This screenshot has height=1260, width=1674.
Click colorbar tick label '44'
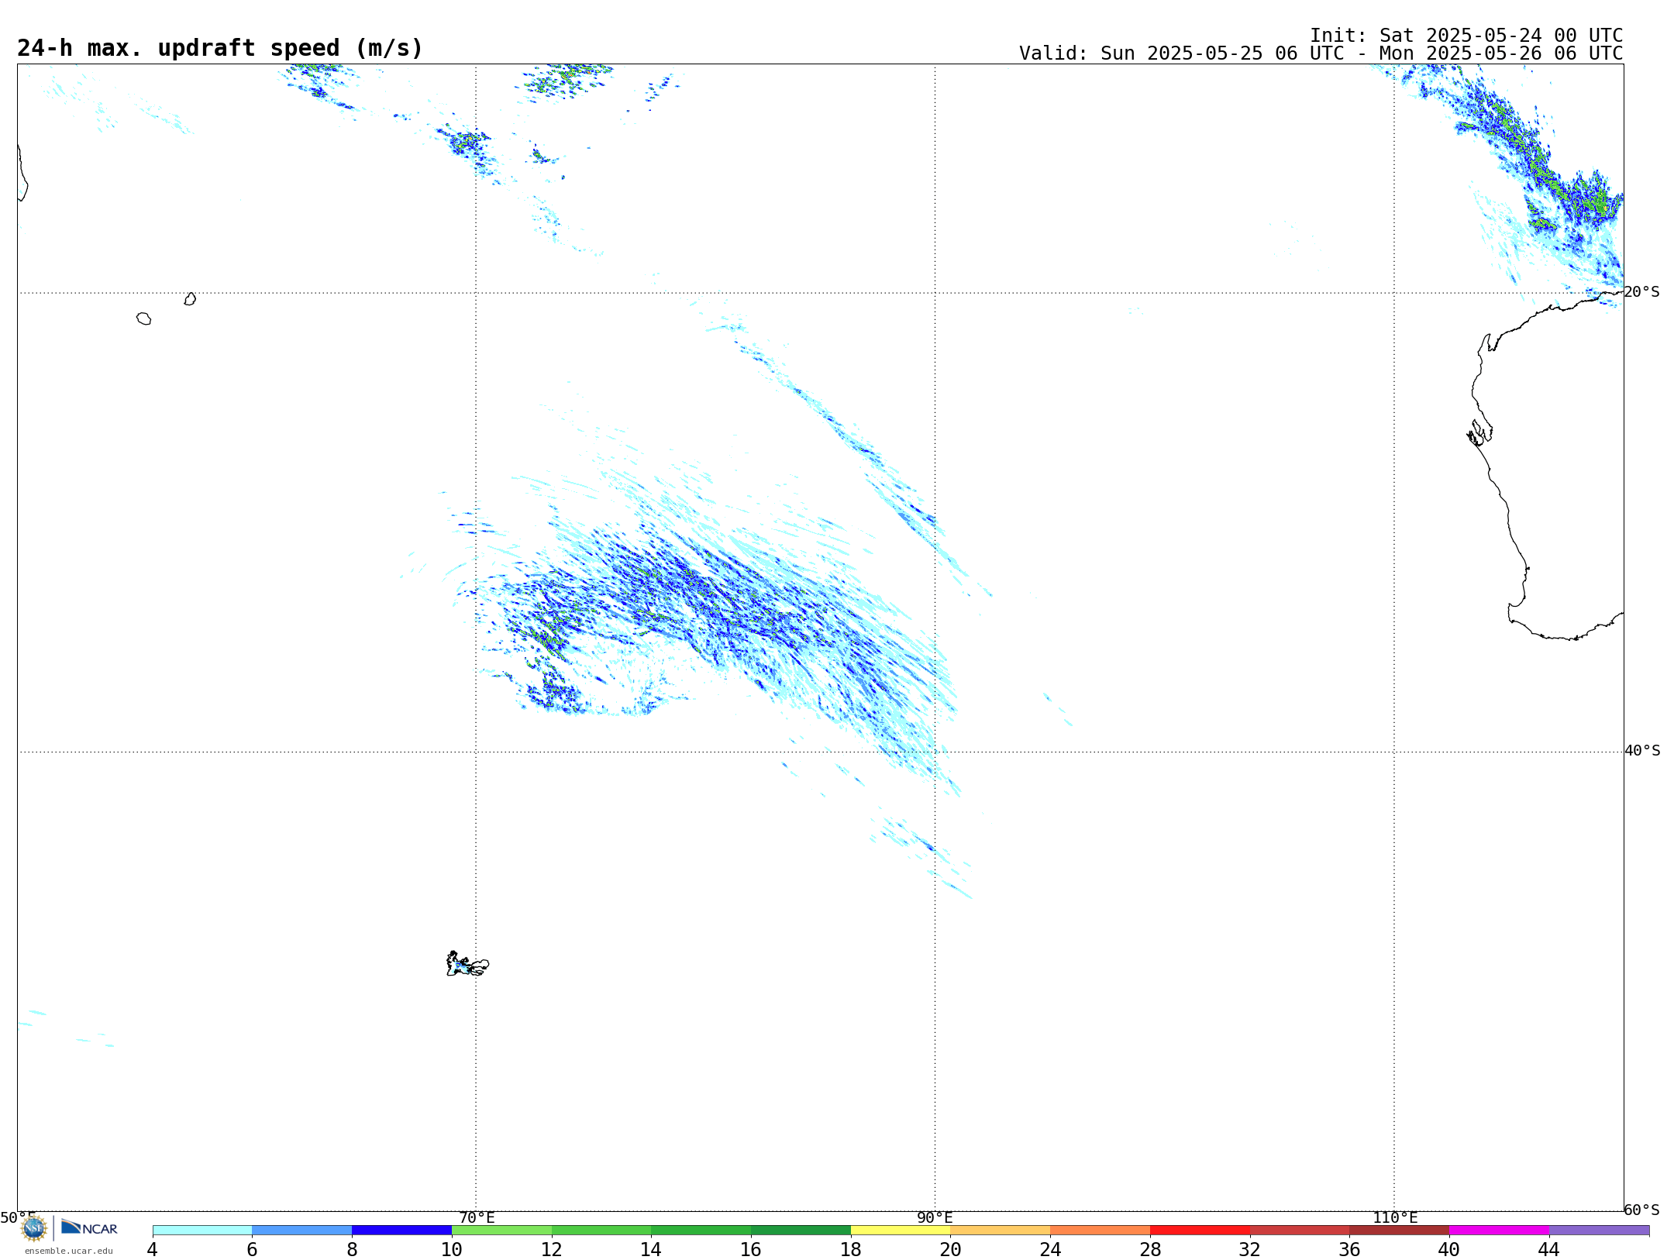[x=1549, y=1249]
